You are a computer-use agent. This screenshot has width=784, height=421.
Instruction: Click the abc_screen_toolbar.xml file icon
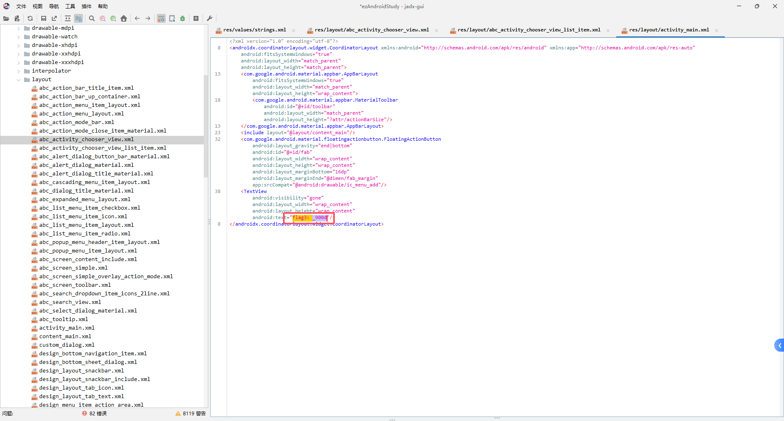pos(35,285)
